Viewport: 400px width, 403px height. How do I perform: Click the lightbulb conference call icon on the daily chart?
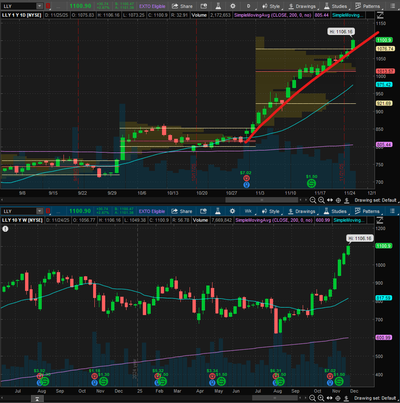(x=246, y=184)
